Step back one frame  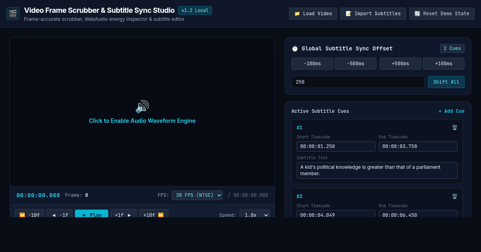[x=59, y=214]
